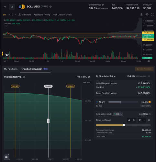Select the 1h chart interval

click(x=9, y=15)
